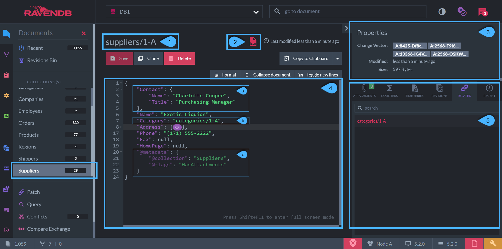This screenshot has height=249, width=502.
Task: Select the Employees collection
Action: pyautogui.click(x=52, y=111)
